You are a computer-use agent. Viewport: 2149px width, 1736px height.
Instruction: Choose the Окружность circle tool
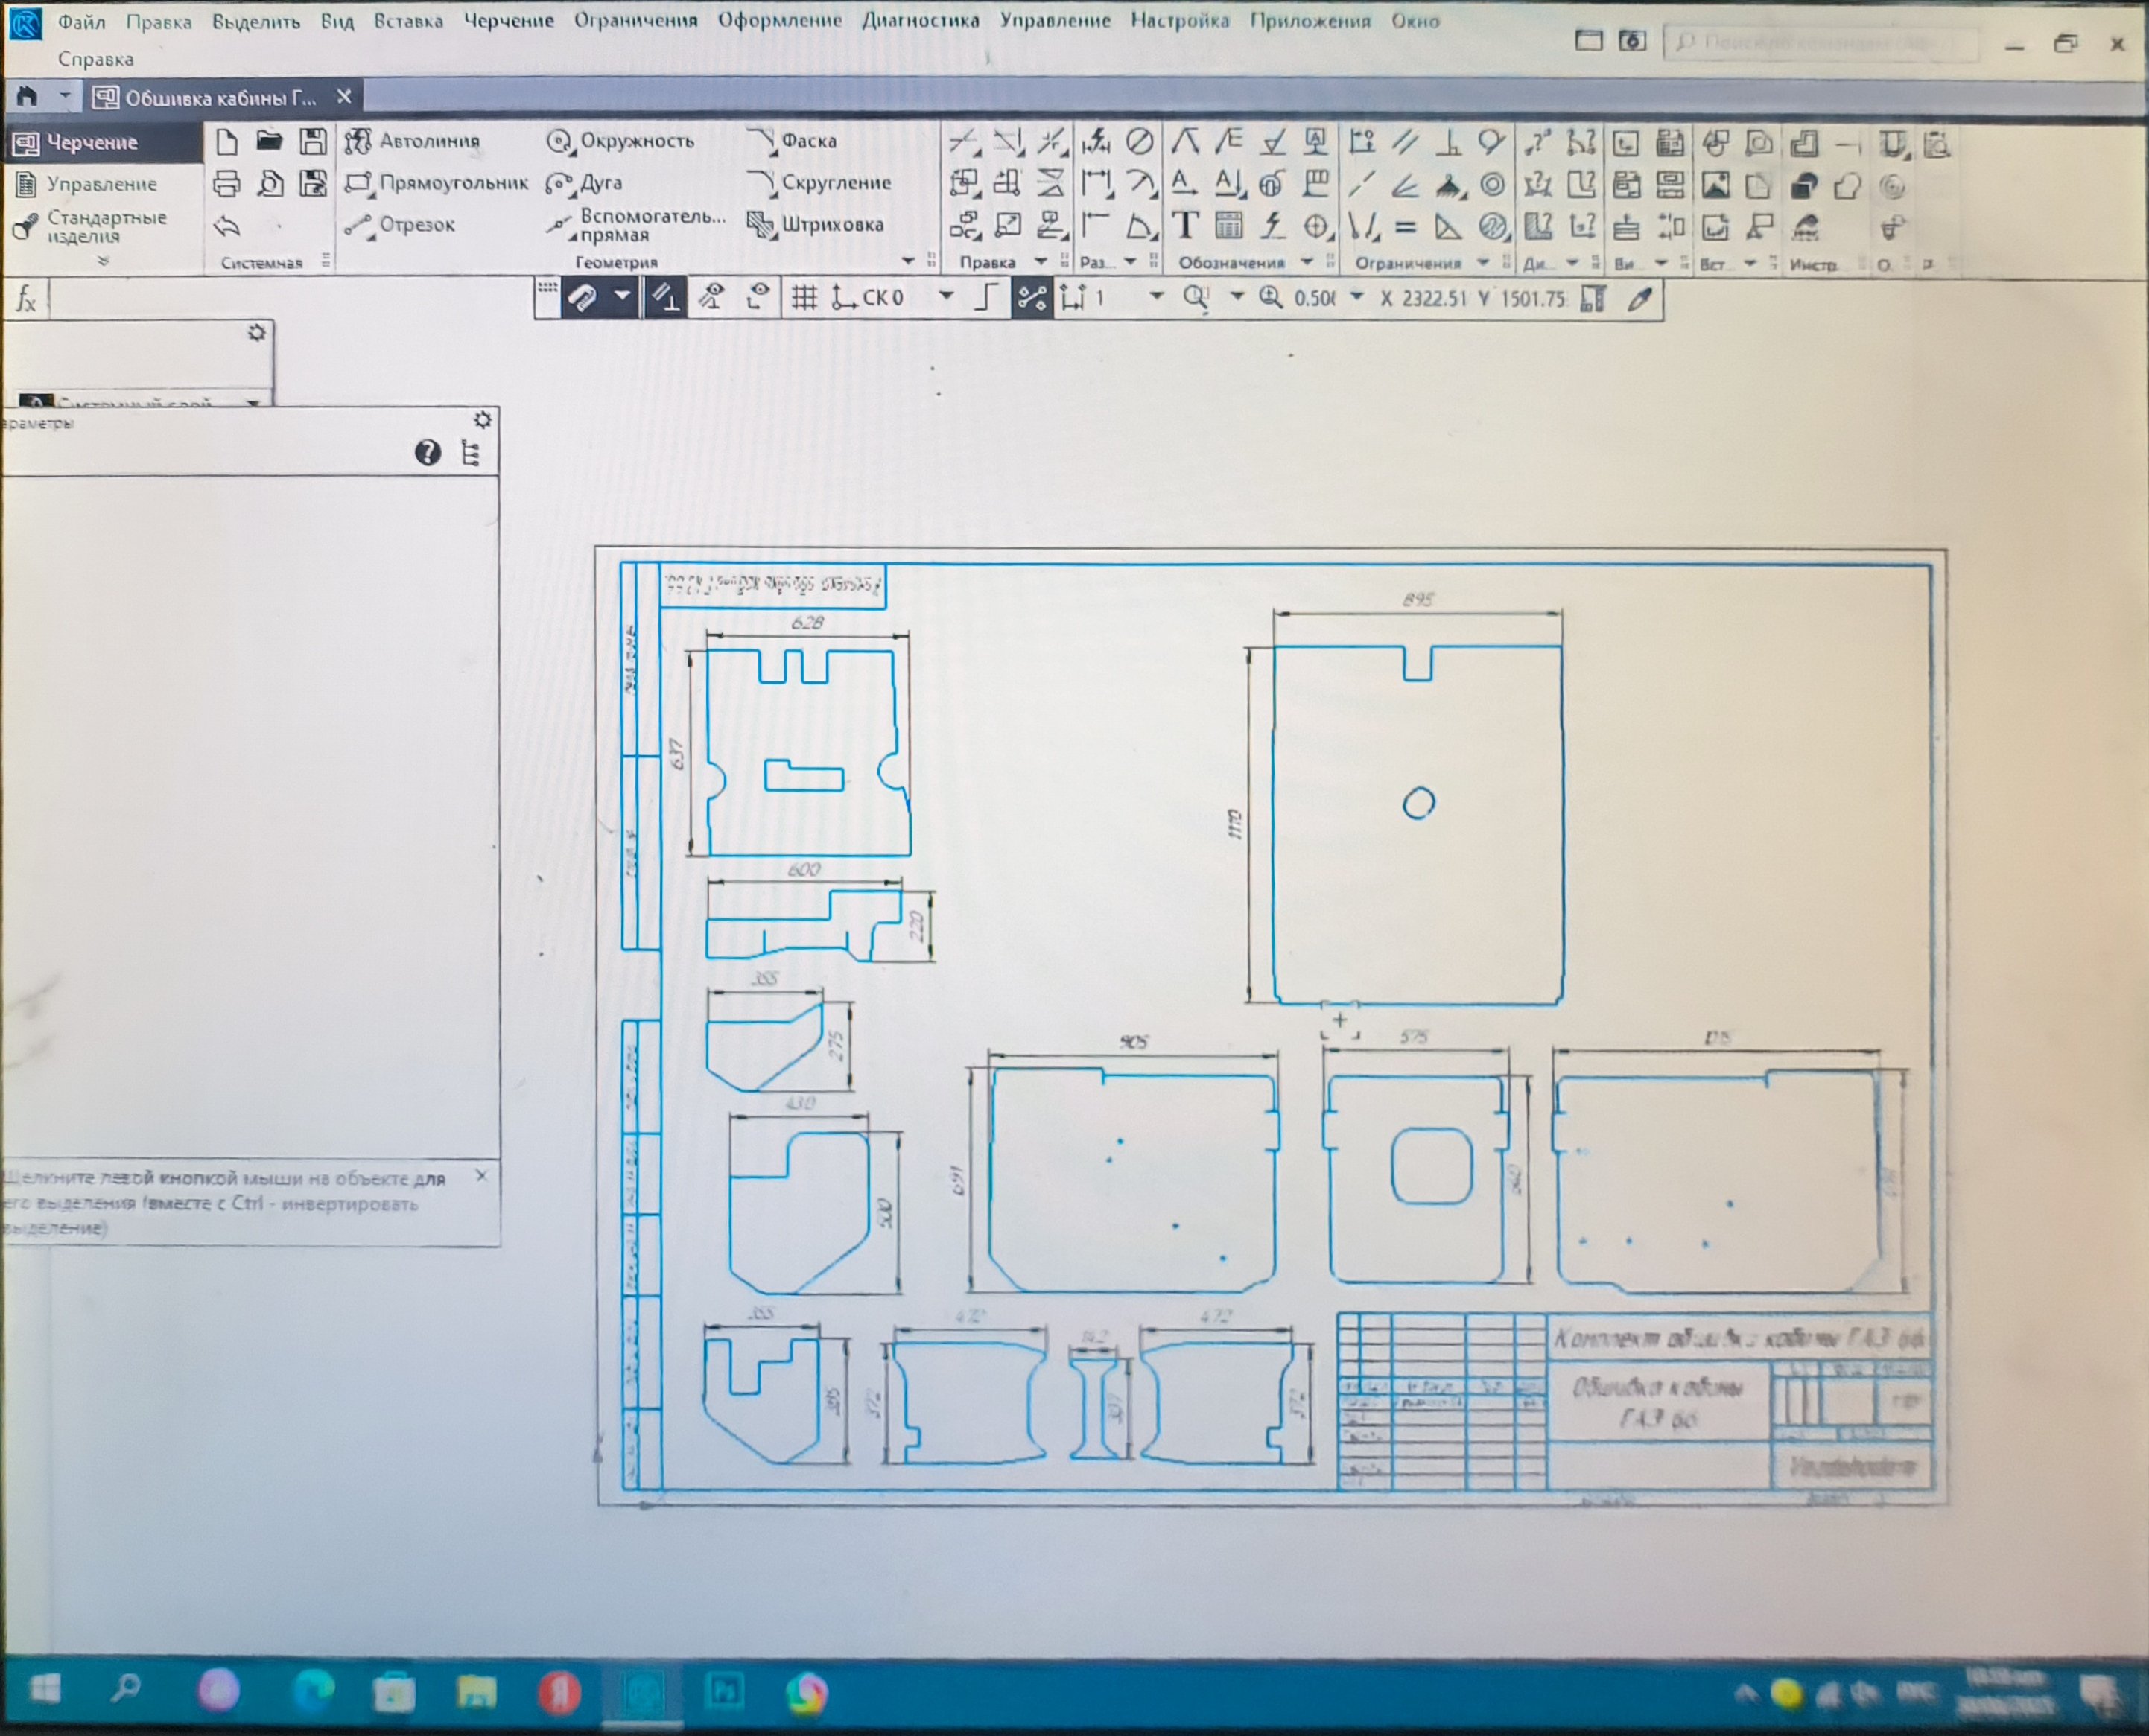[x=620, y=141]
